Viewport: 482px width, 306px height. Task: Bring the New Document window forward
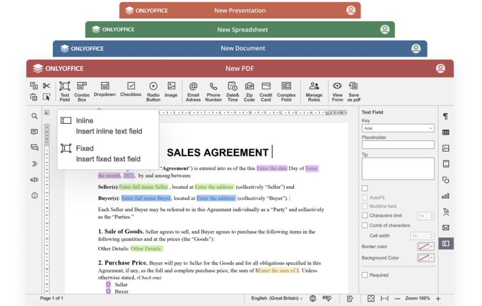click(240, 49)
